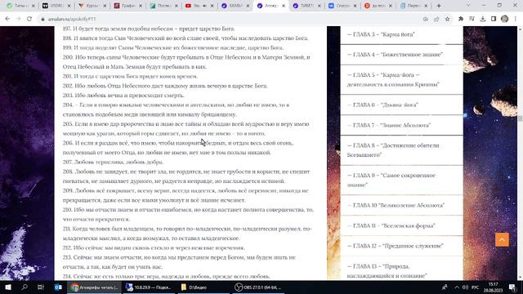Mute audio icon on YouTube tab
This screenshot has height=294, width=523.
click(x=204, y=6)
